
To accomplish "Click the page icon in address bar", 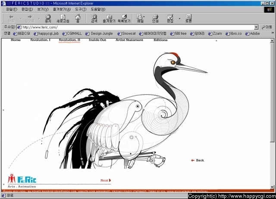I will [x=19, y=27].
